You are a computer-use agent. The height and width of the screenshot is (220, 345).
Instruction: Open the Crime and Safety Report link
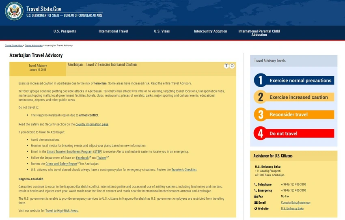62,164
